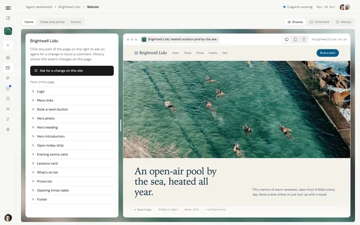Screen dimensions: 360x225
Task: Open the checklist icon with blue dot
Action: [x=8, y=88]
